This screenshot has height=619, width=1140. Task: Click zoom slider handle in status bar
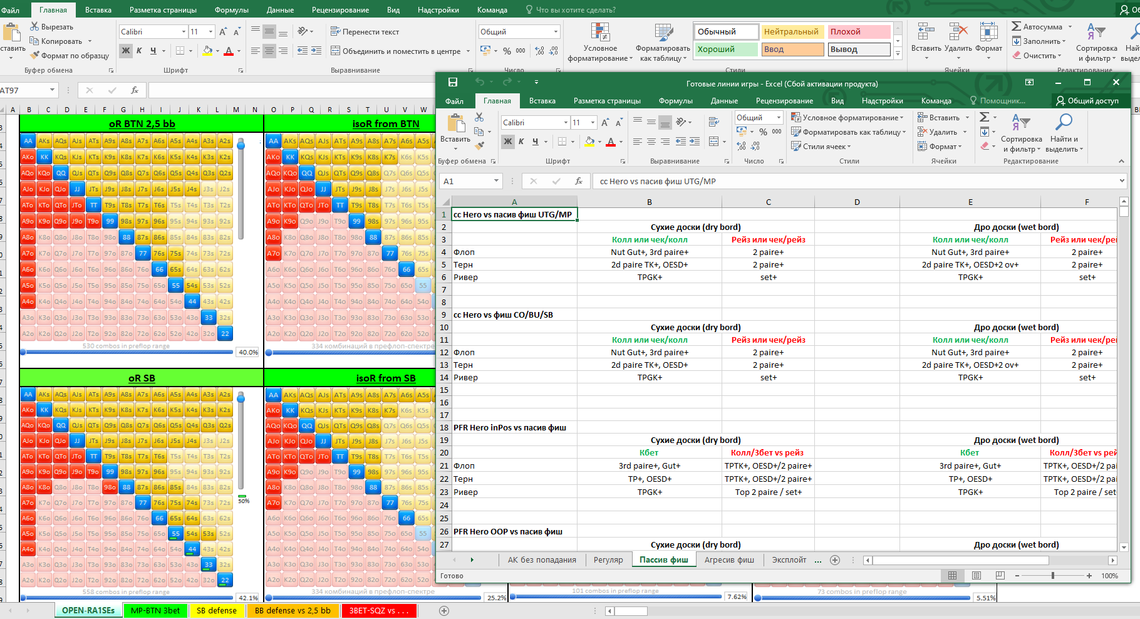coord(1053,576)
